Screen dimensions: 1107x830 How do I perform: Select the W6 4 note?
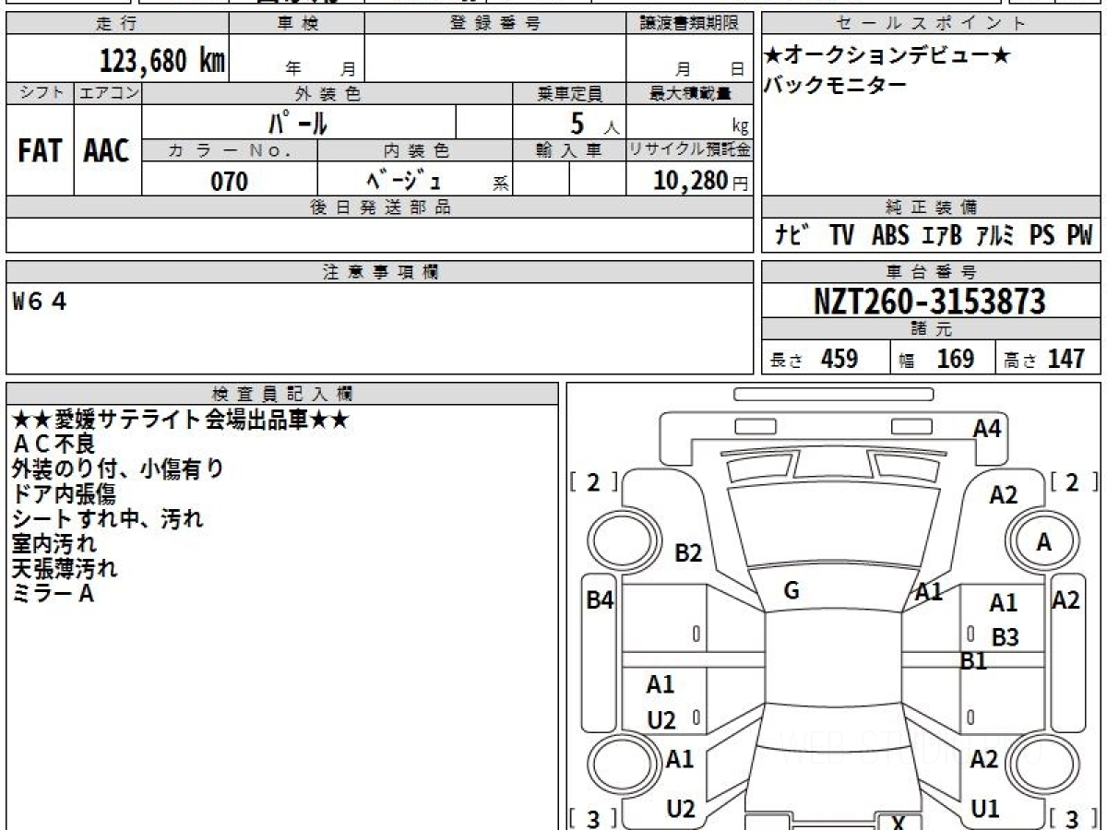(x=41, y=301)
